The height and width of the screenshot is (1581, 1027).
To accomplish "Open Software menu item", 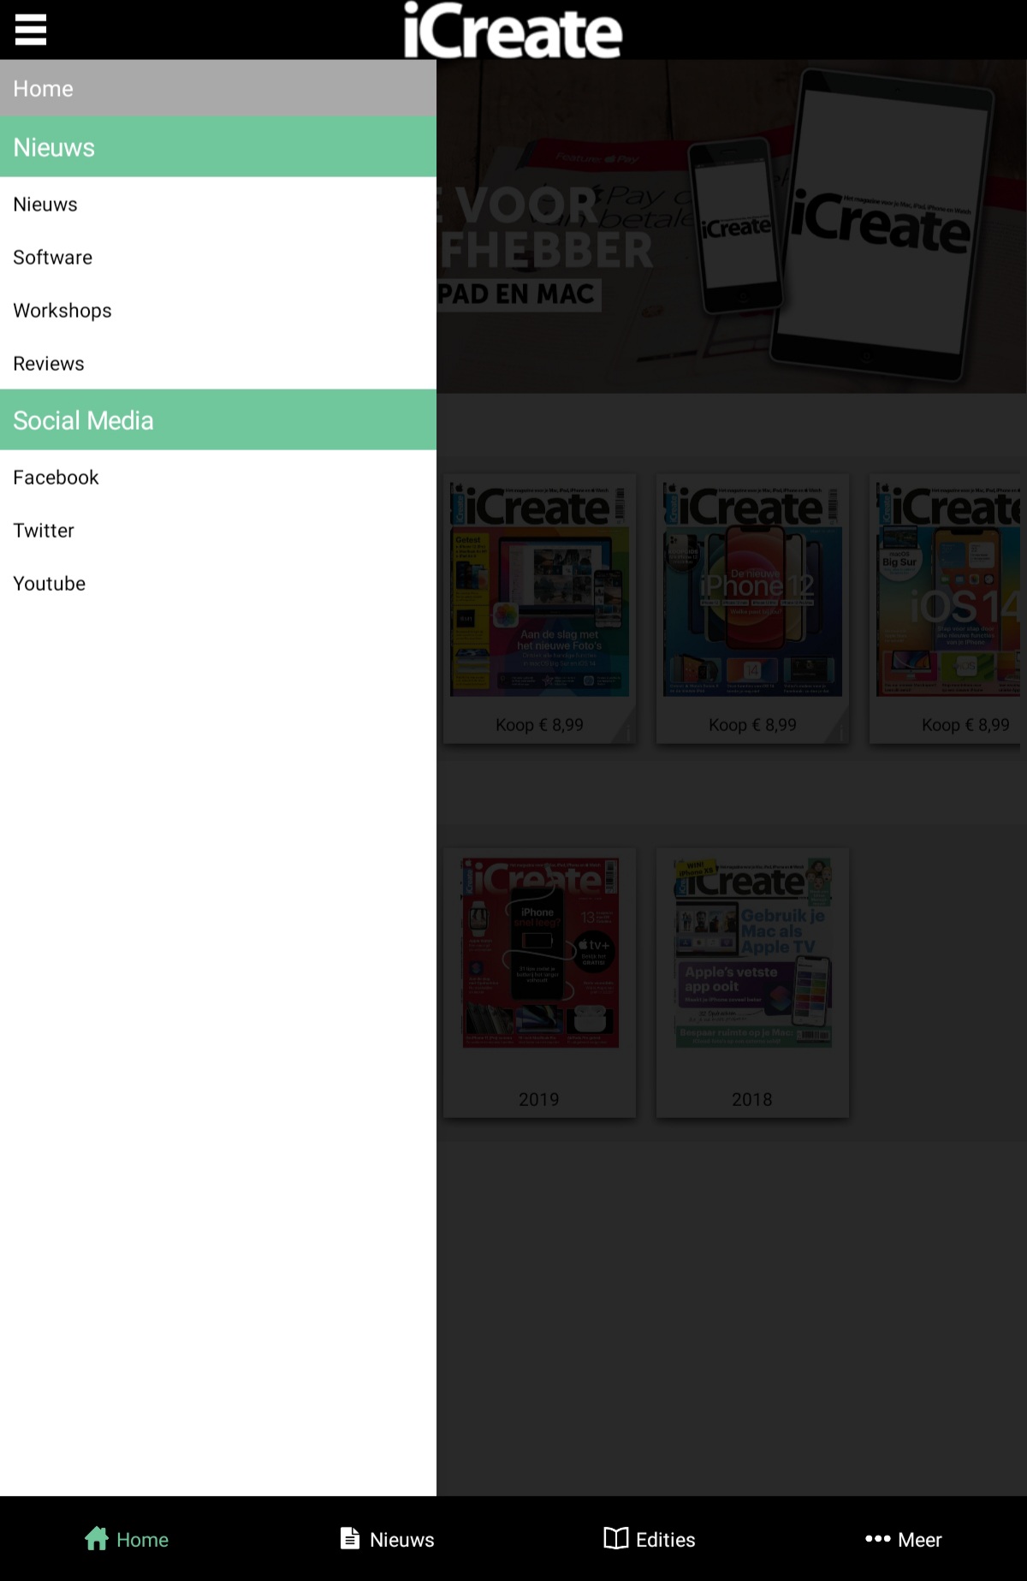I will [218, 257].
